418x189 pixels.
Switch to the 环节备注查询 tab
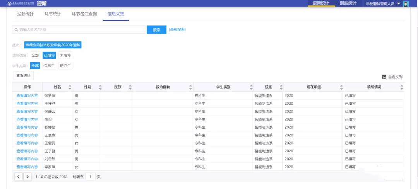pos(84,14)
